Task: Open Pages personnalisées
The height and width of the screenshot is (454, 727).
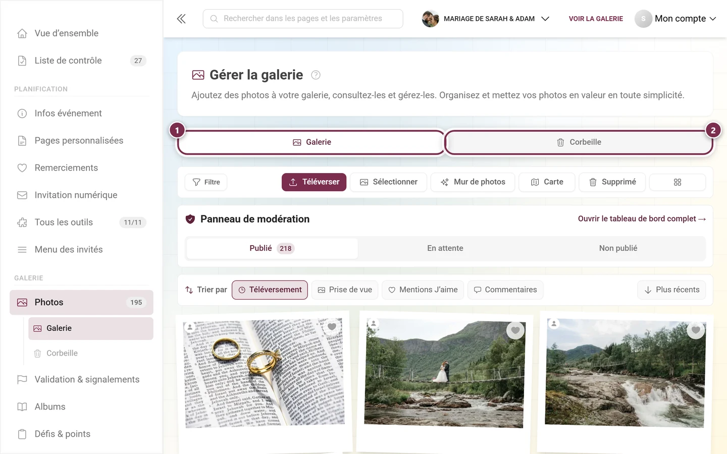Action: (x=81, y=141)
